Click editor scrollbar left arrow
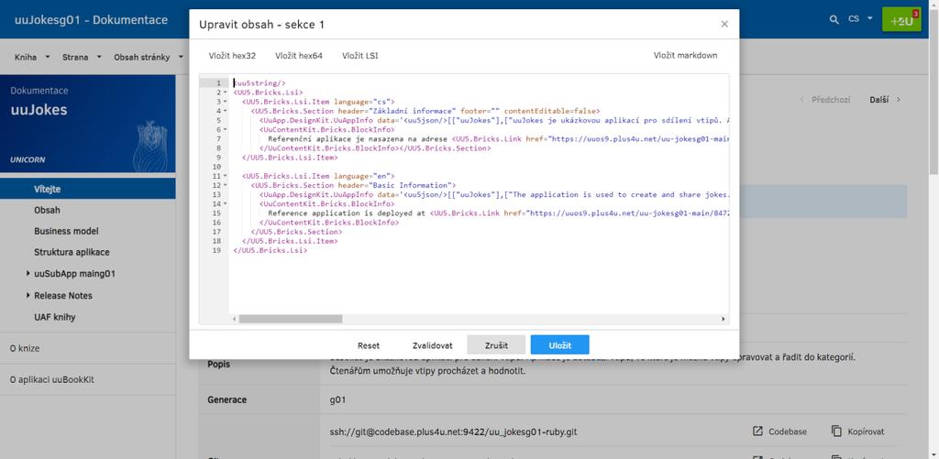939x459 pixels. [x=234, y=319]
